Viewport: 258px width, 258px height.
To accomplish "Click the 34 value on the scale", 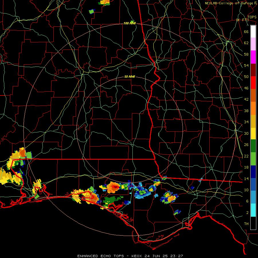I will [246, 122].
